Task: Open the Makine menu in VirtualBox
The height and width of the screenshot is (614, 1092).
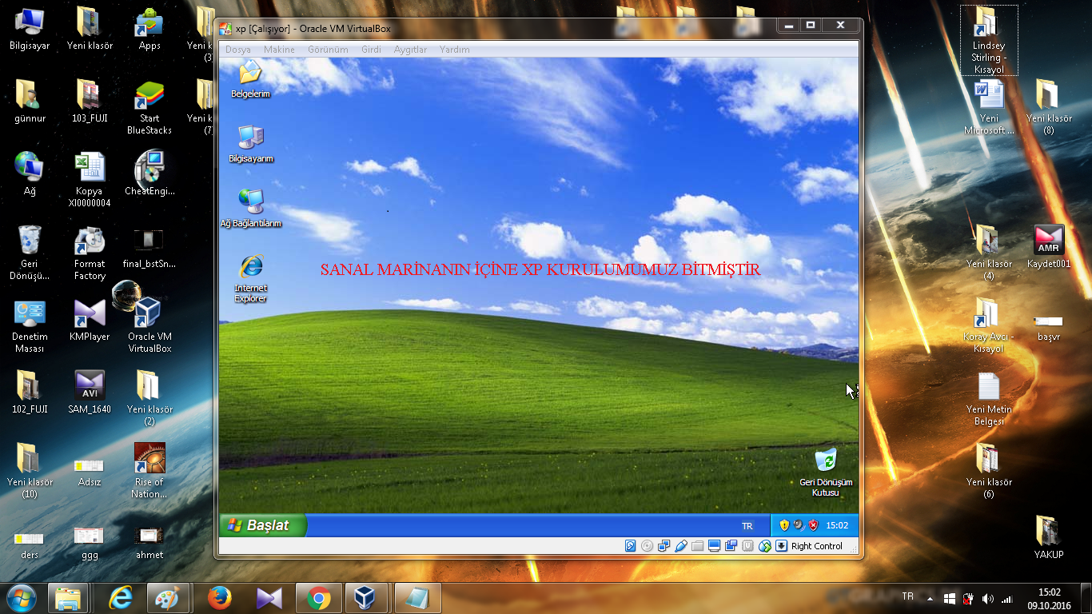Action: click(x=279, y=50)
